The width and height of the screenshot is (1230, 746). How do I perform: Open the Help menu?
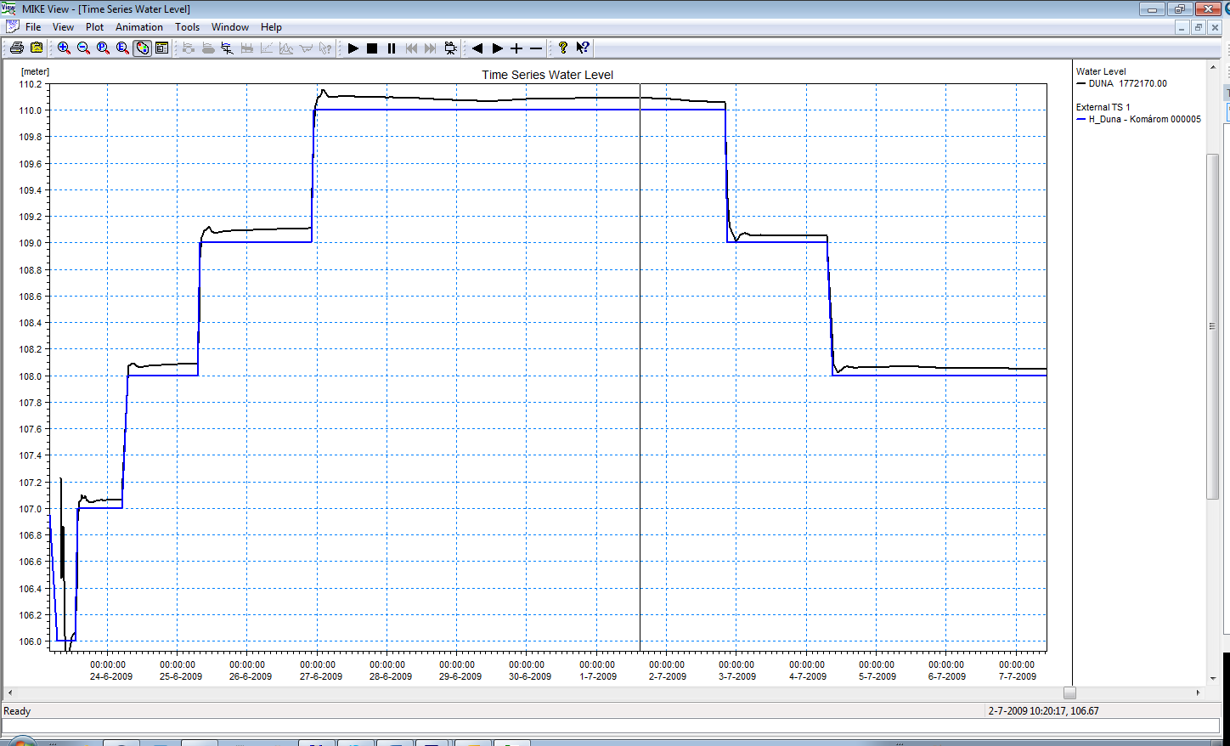click(271, 27)
